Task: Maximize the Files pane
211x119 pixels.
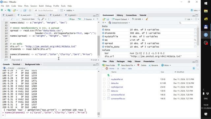Action: pyautogui.click(x=196, y=62)
